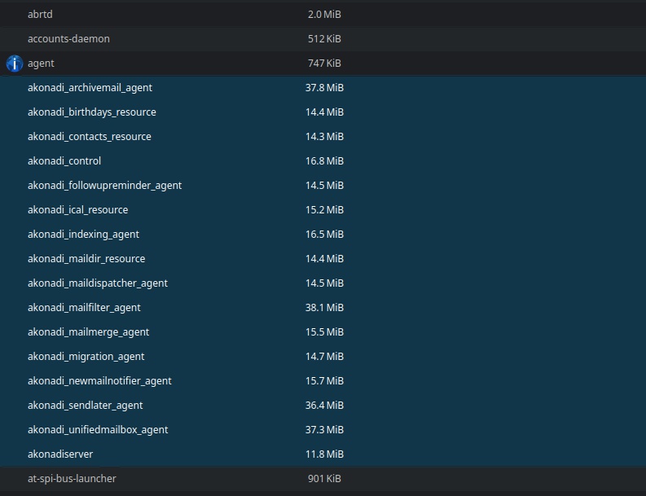Click the blue info icon beside agent
Image resolution: width=646 pixels, height=496 pixels.
coord(15,64)
